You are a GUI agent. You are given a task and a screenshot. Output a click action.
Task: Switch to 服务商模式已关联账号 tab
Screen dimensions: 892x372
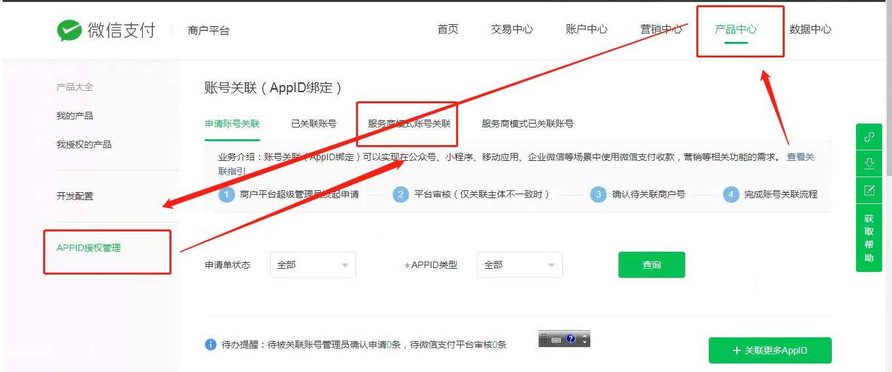click(527, 124)
